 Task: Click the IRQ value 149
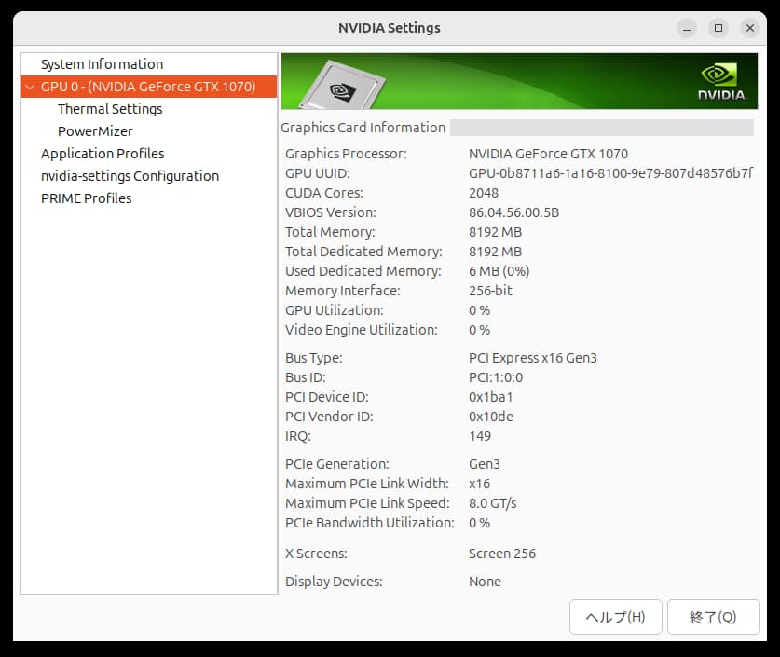(x=480, y=436)
